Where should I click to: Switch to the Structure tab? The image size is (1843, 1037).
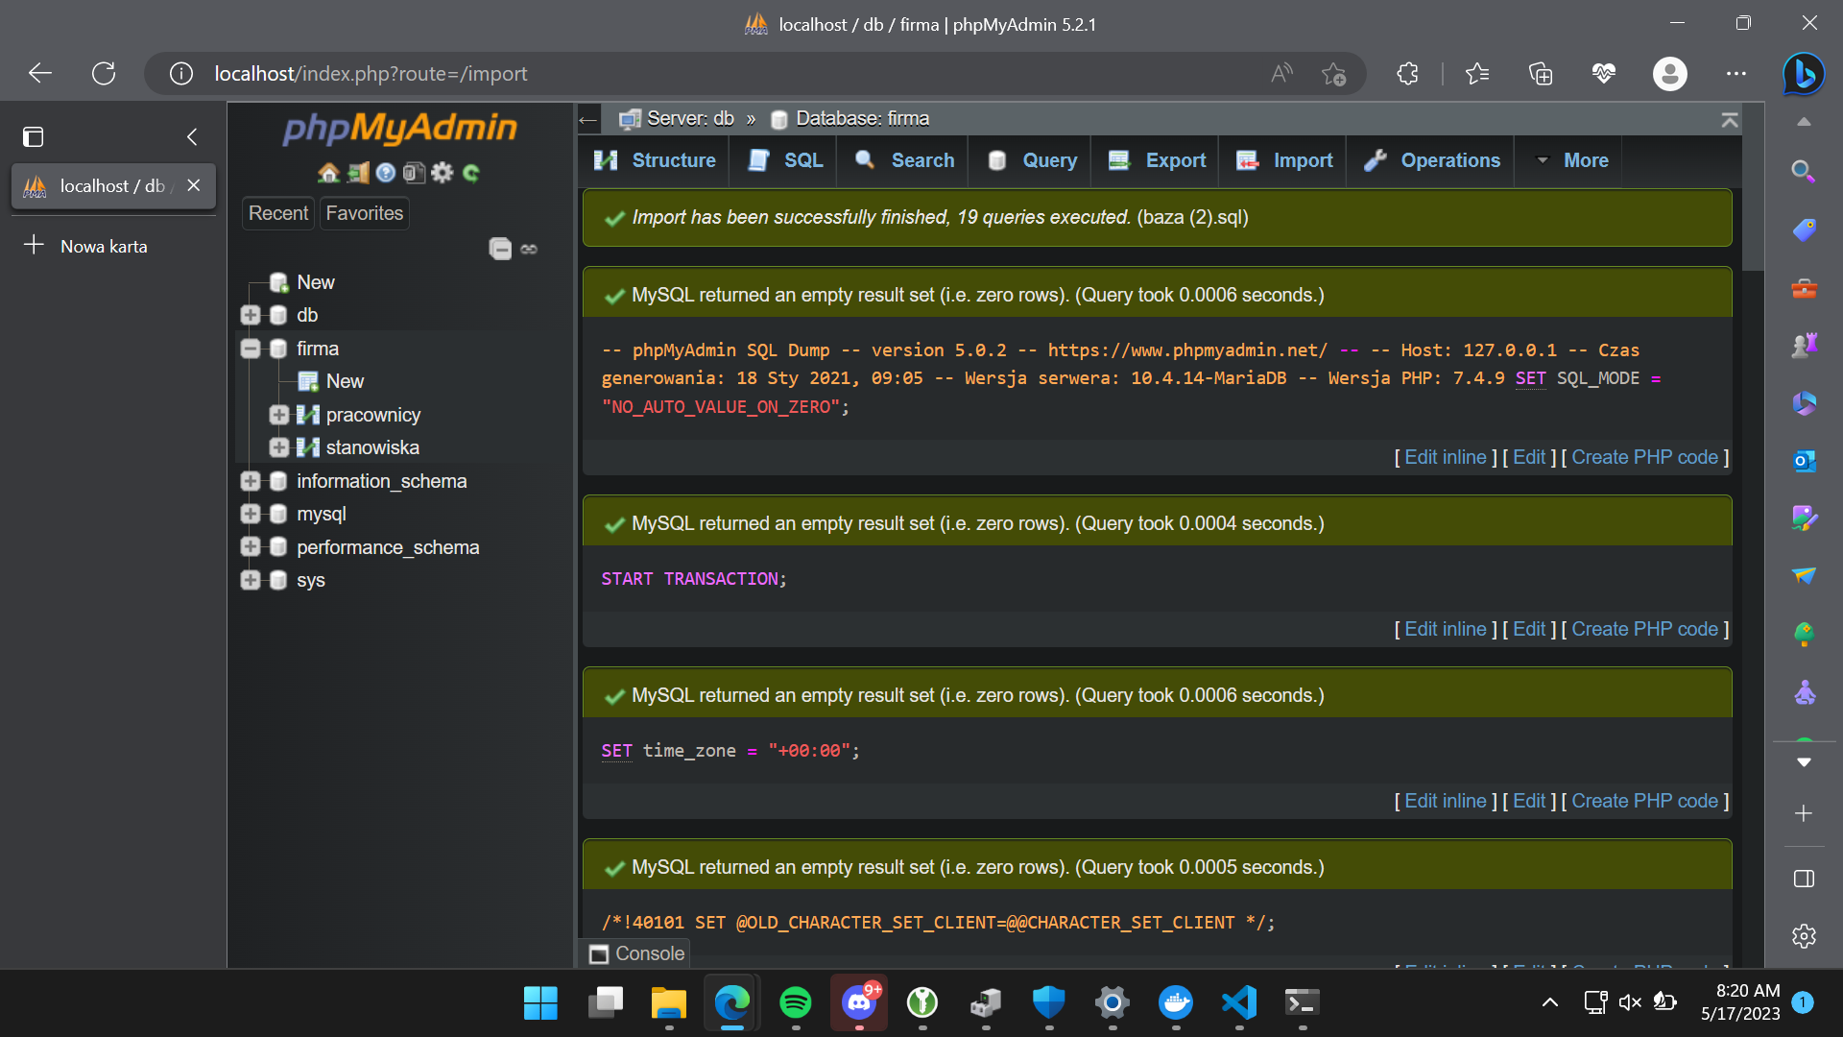[655, 160]
